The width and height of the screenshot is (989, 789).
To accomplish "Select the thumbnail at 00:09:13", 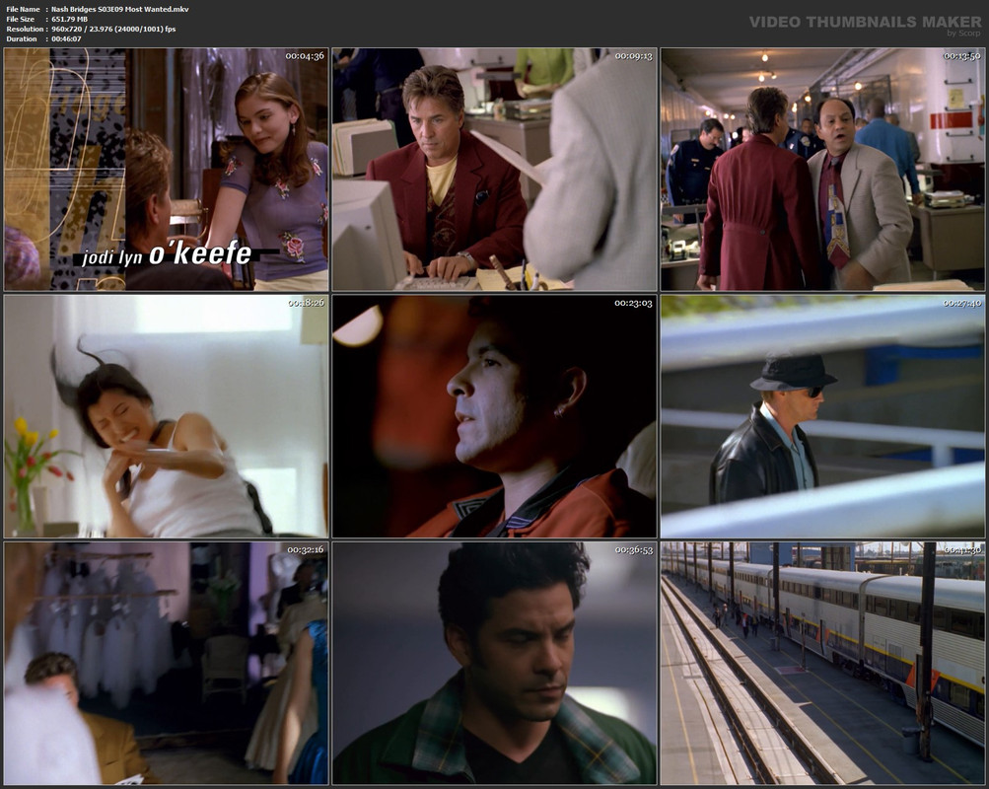I will pos(495,169).
